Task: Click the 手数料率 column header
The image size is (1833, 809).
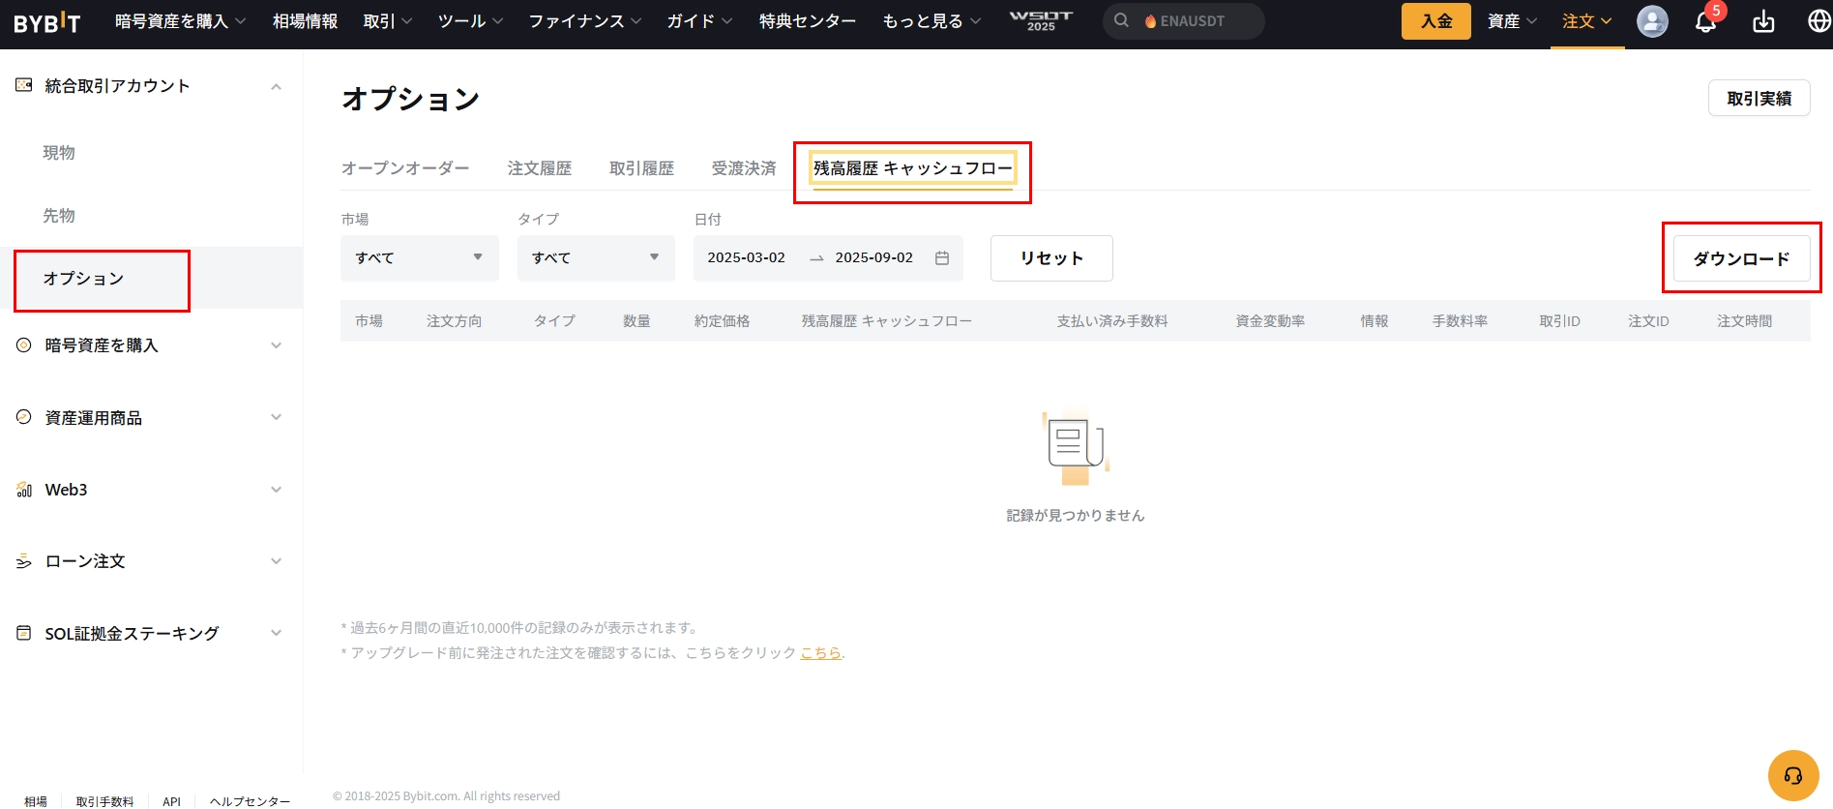Action: [x=1461, y=321]
